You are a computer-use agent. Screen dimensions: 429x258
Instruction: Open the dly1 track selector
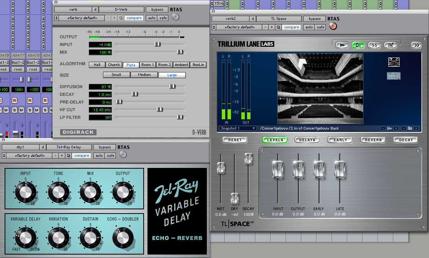tap(21, 147)
